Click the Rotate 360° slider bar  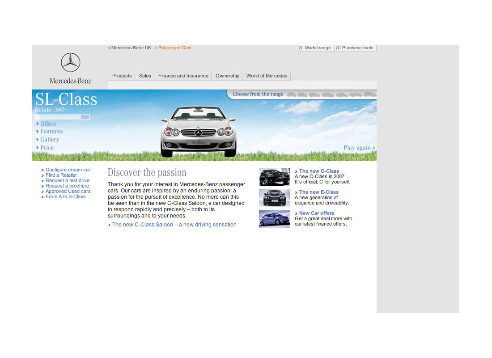coord(62,117)
